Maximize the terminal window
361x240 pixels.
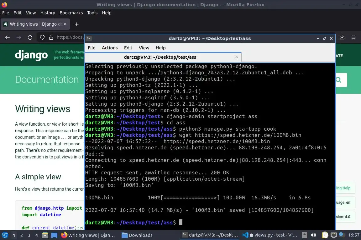tap(325, 38)
